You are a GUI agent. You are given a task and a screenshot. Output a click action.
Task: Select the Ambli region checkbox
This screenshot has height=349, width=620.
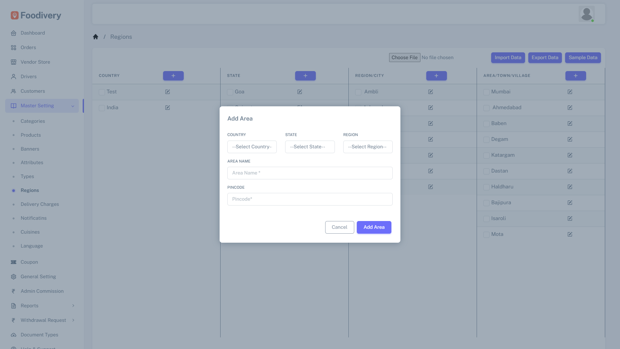358,92
